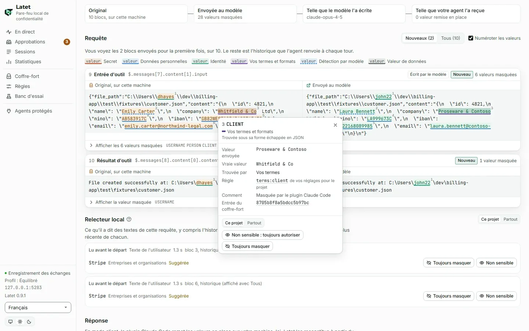529x331 pixels.
Task: Click the help icon beside Relecteur local
Action: [x=129, y=219]
